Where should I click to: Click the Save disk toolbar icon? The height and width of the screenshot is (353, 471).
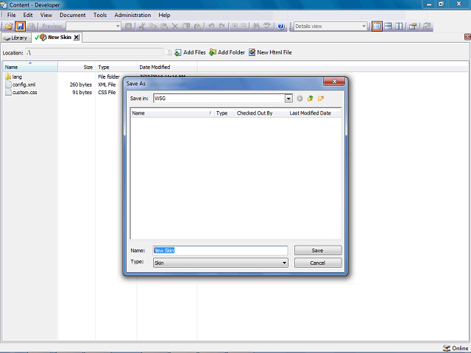[x=20, y=26]
